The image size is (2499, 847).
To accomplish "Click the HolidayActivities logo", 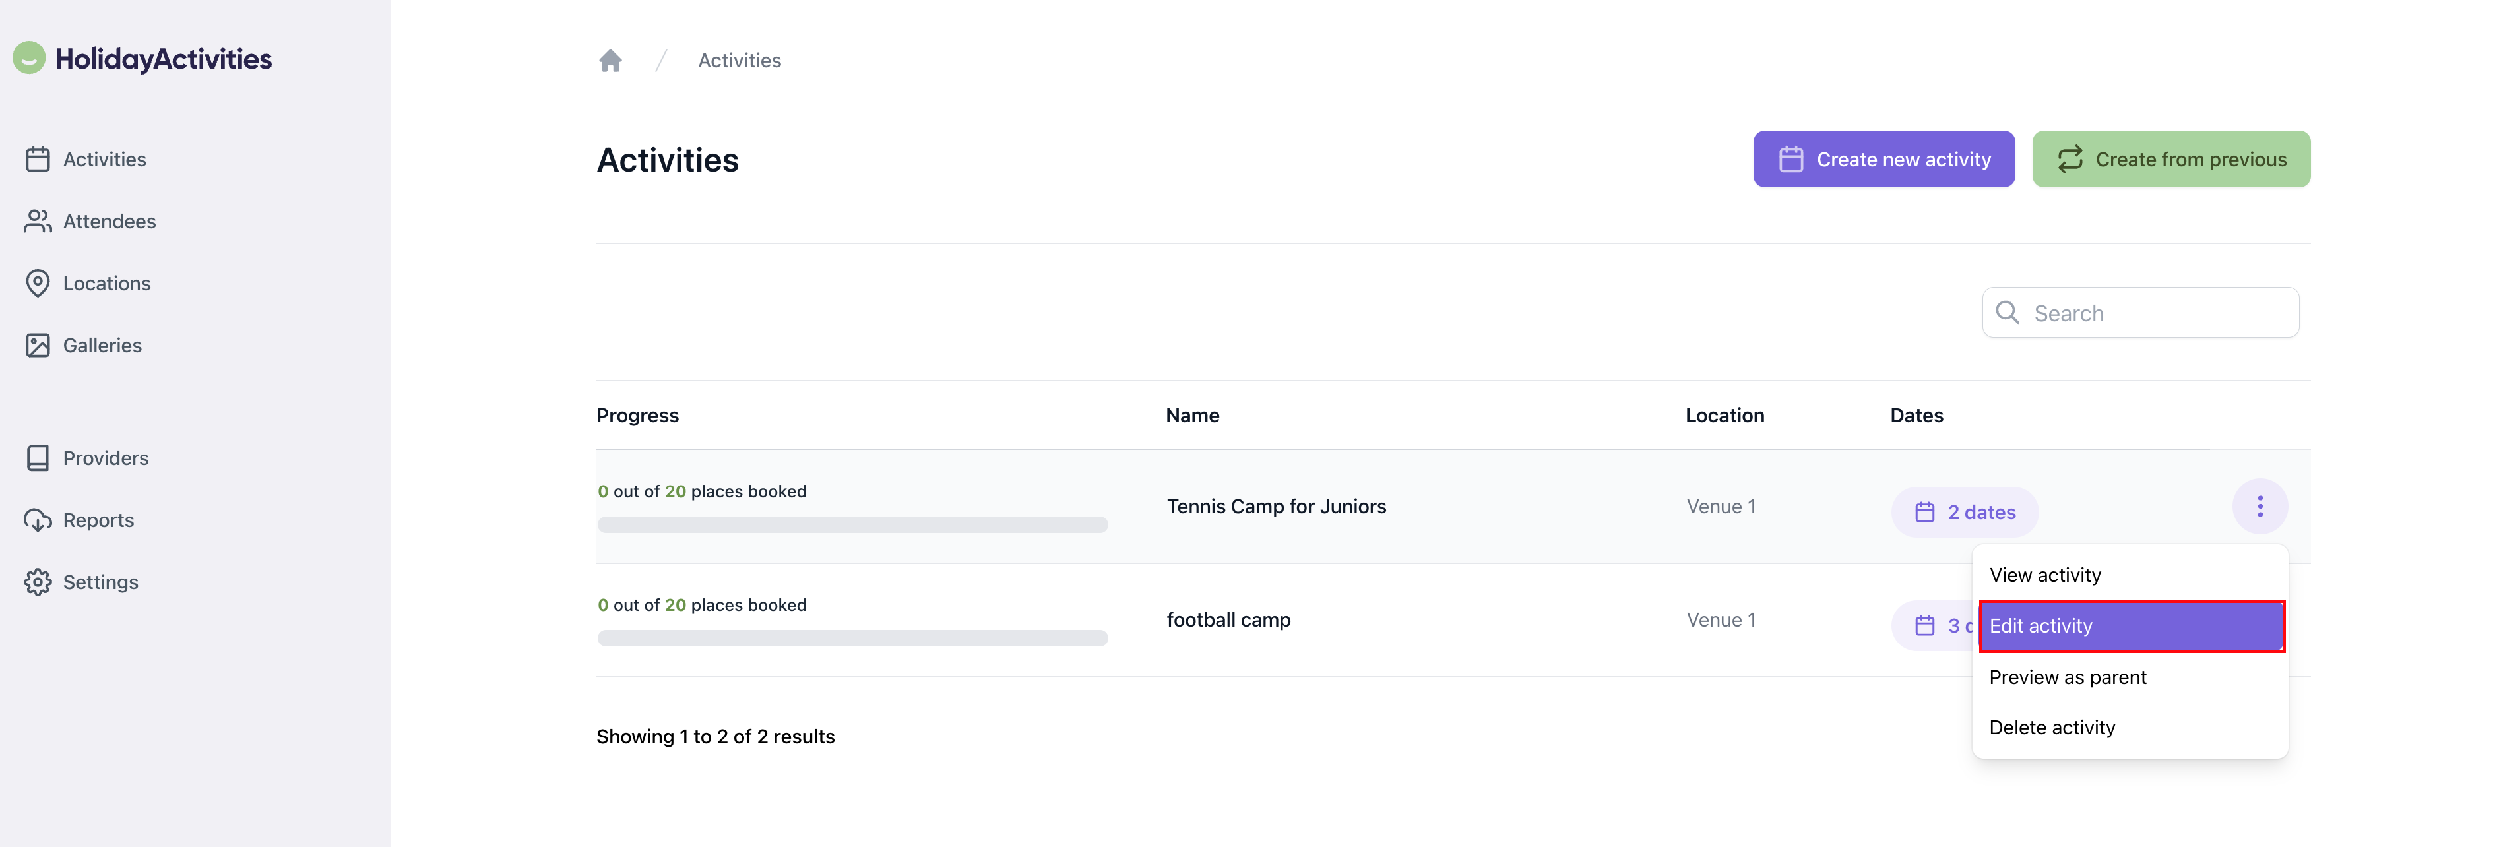I will tap(142, 59).
